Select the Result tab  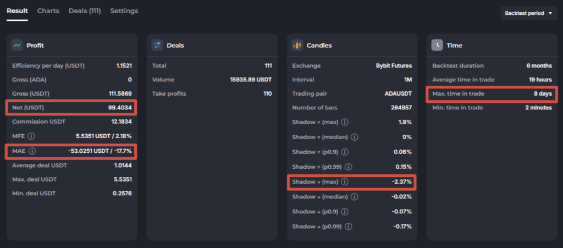tap(17, 11)
